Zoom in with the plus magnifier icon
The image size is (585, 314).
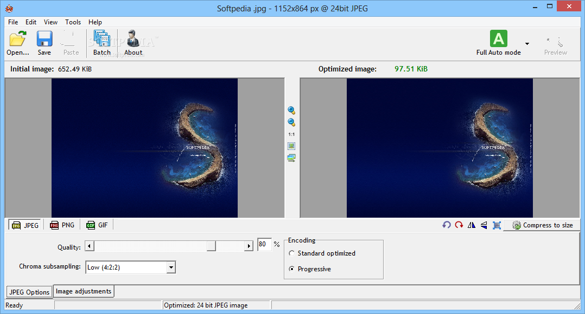click(x=291, y=110)
